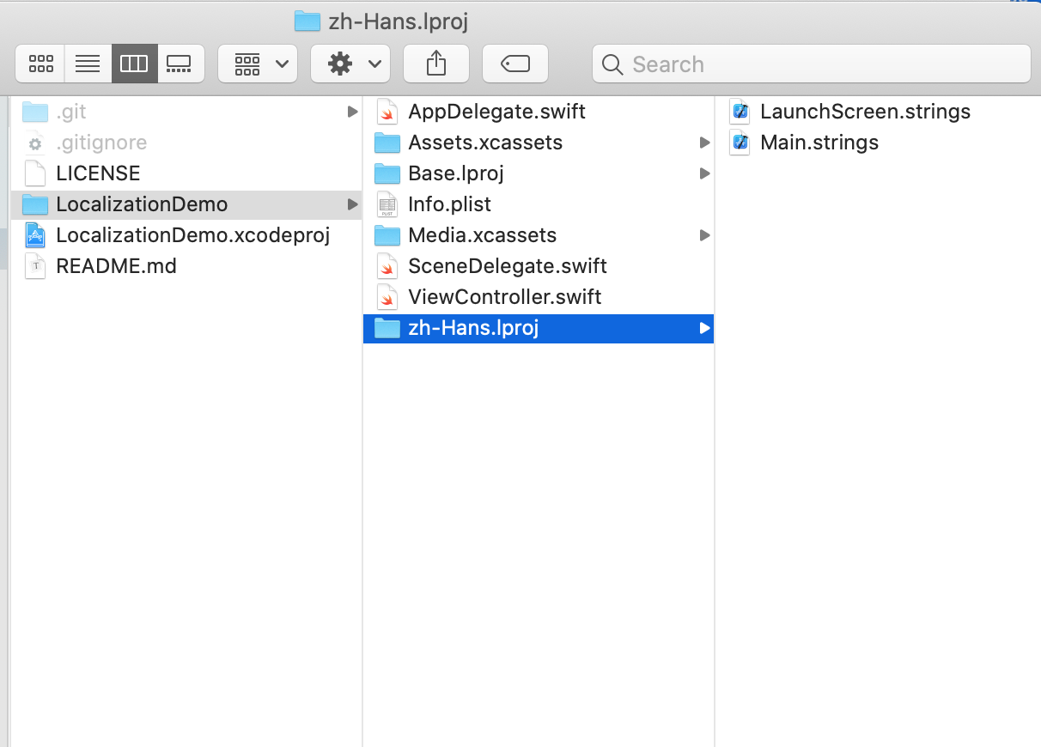Viewport: 1041px width, 747px height.
Task: Click the Share toolbar button
Action: [436, 64]
